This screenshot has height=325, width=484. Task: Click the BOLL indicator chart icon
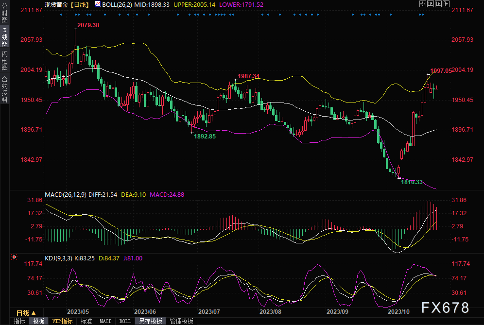(98, 4)
